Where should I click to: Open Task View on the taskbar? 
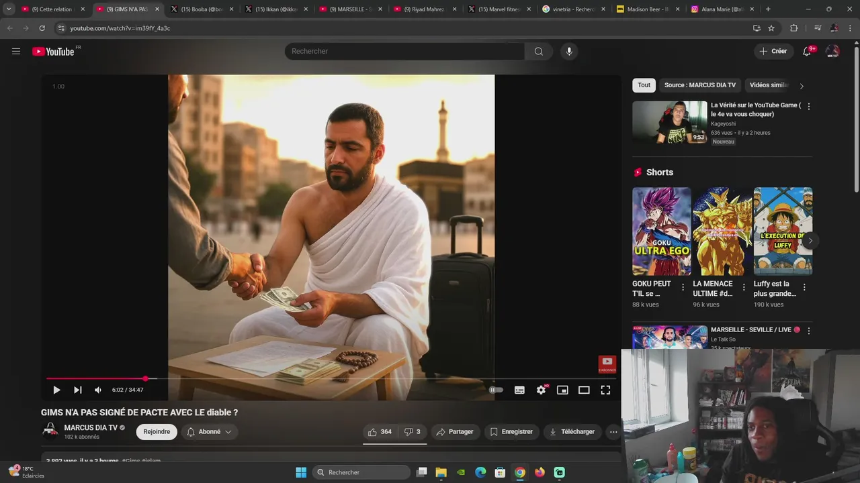(x=421, y=472)
